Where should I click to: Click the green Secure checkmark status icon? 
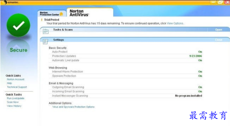18,25
